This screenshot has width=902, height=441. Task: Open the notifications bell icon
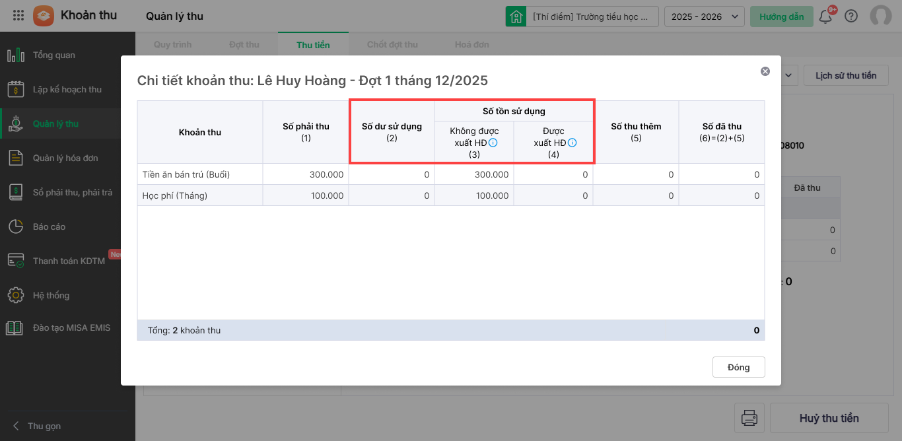pos(825,17)
